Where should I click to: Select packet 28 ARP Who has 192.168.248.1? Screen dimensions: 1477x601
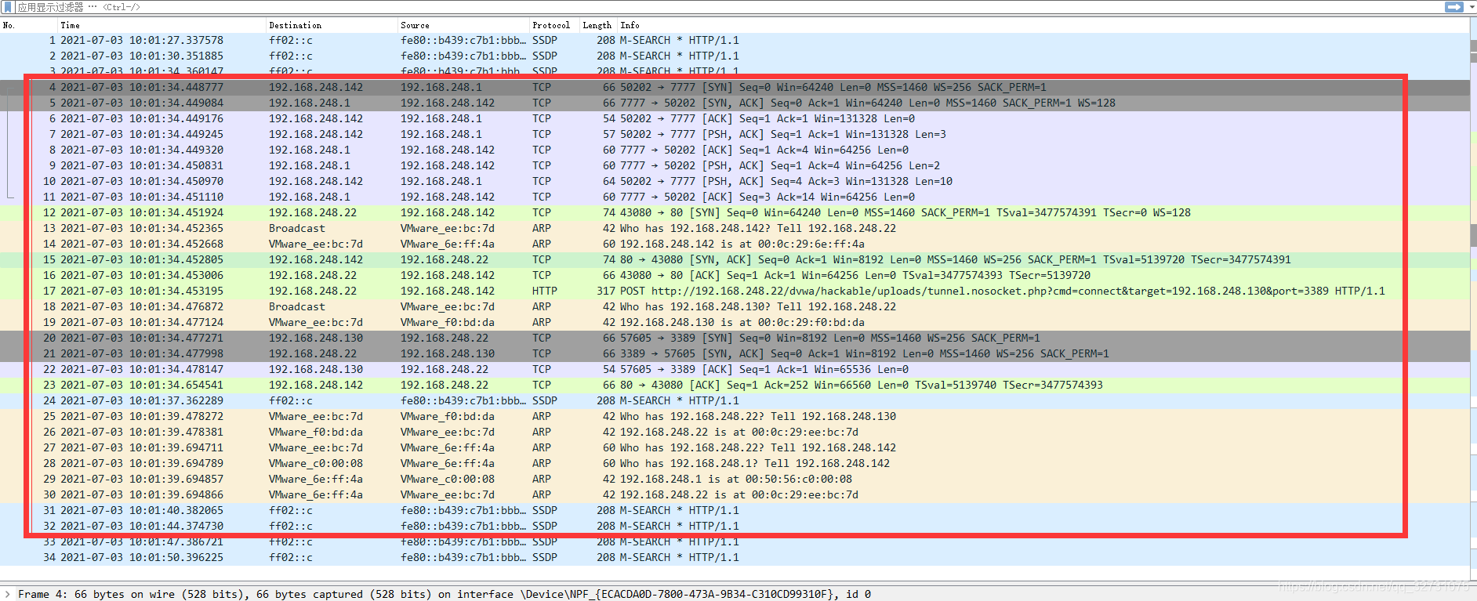coord(735,463)
